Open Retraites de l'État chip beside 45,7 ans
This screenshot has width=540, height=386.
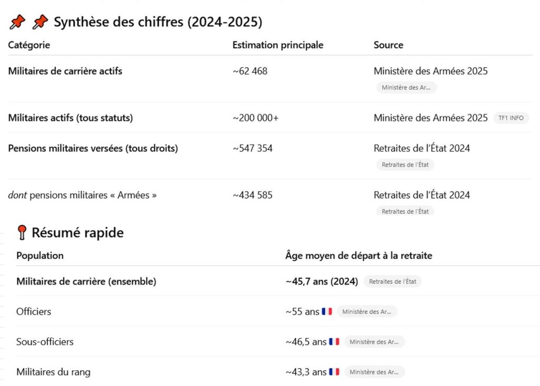[392, 282]
